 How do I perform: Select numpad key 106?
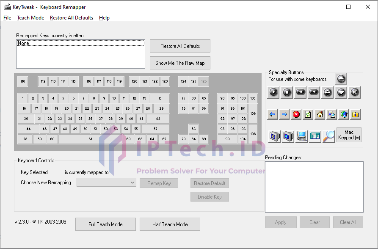tap(253, 113)
